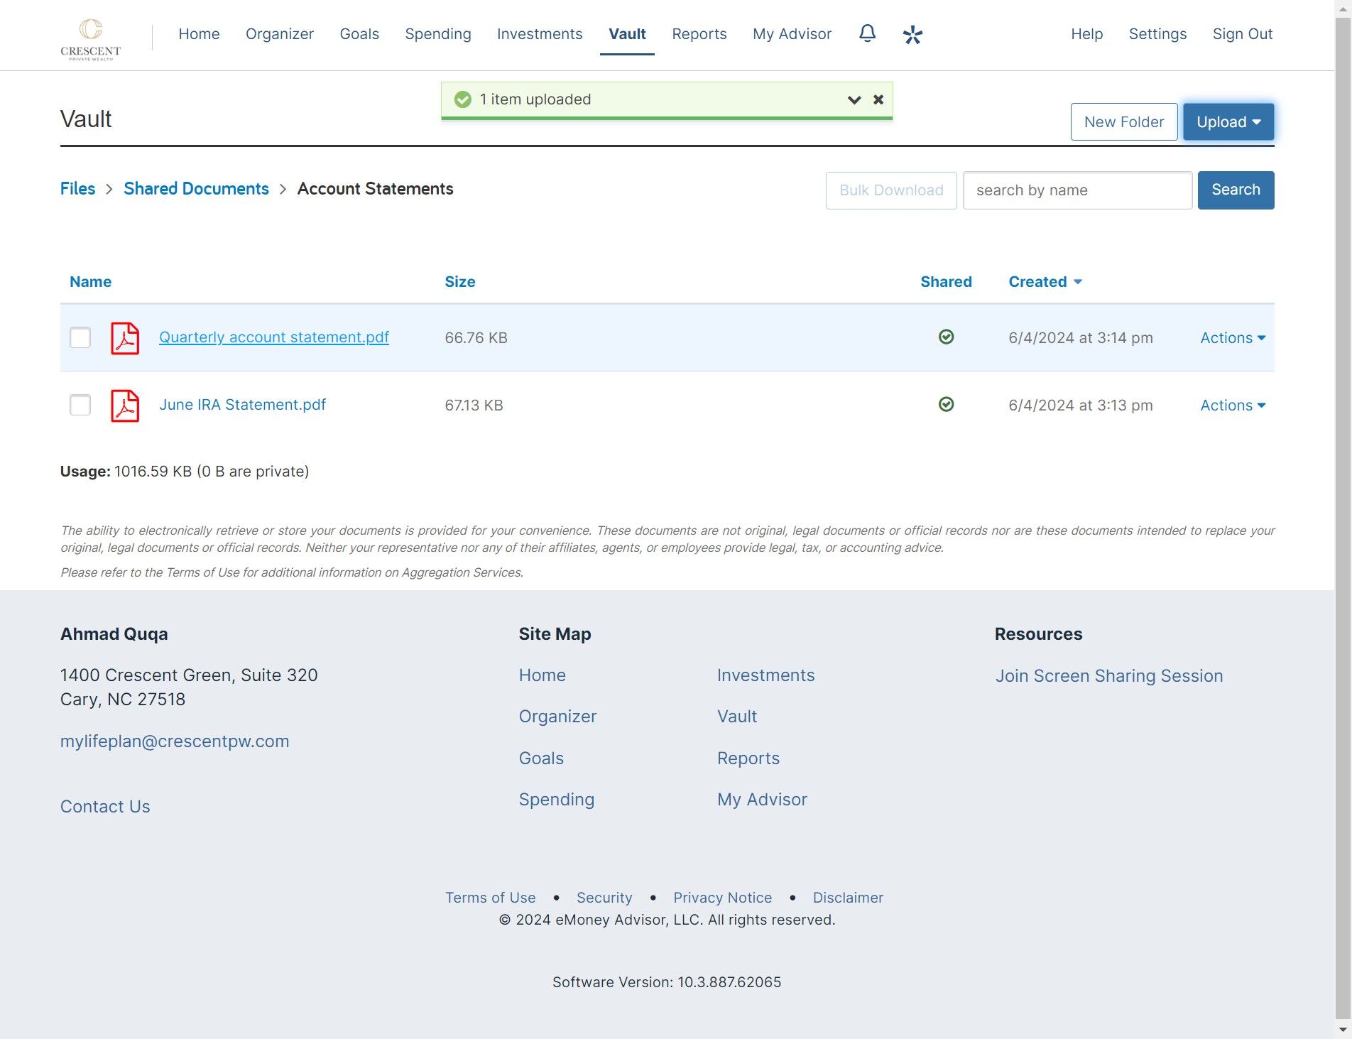This screenshot has width=1352, height=1039.
Task: Click '6/4/2024 at 3:13 pm' created date
Action: click(1080, 406)
